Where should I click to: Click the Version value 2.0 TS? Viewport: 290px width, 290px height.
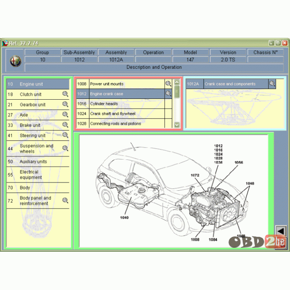228,59
